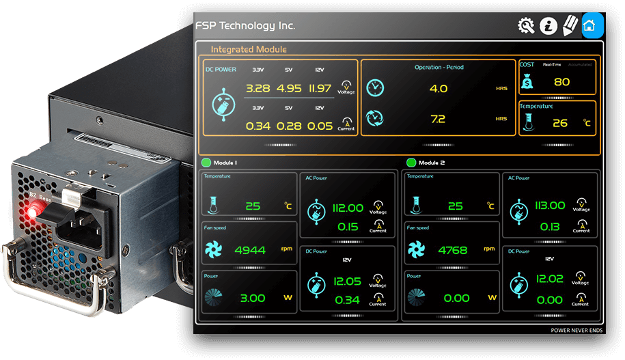The width and height of the screenshot is (625, 360).
Task: Click the 7.2 HRS period value
Action: (x=438, y=119)
